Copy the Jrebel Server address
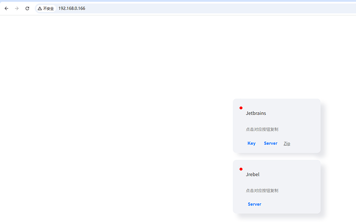This screenshot has width=356, height=222. (x=254, y=204)
